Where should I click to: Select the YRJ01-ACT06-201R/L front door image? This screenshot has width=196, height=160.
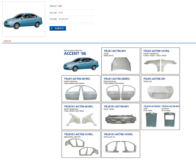[x=81, y=92]
